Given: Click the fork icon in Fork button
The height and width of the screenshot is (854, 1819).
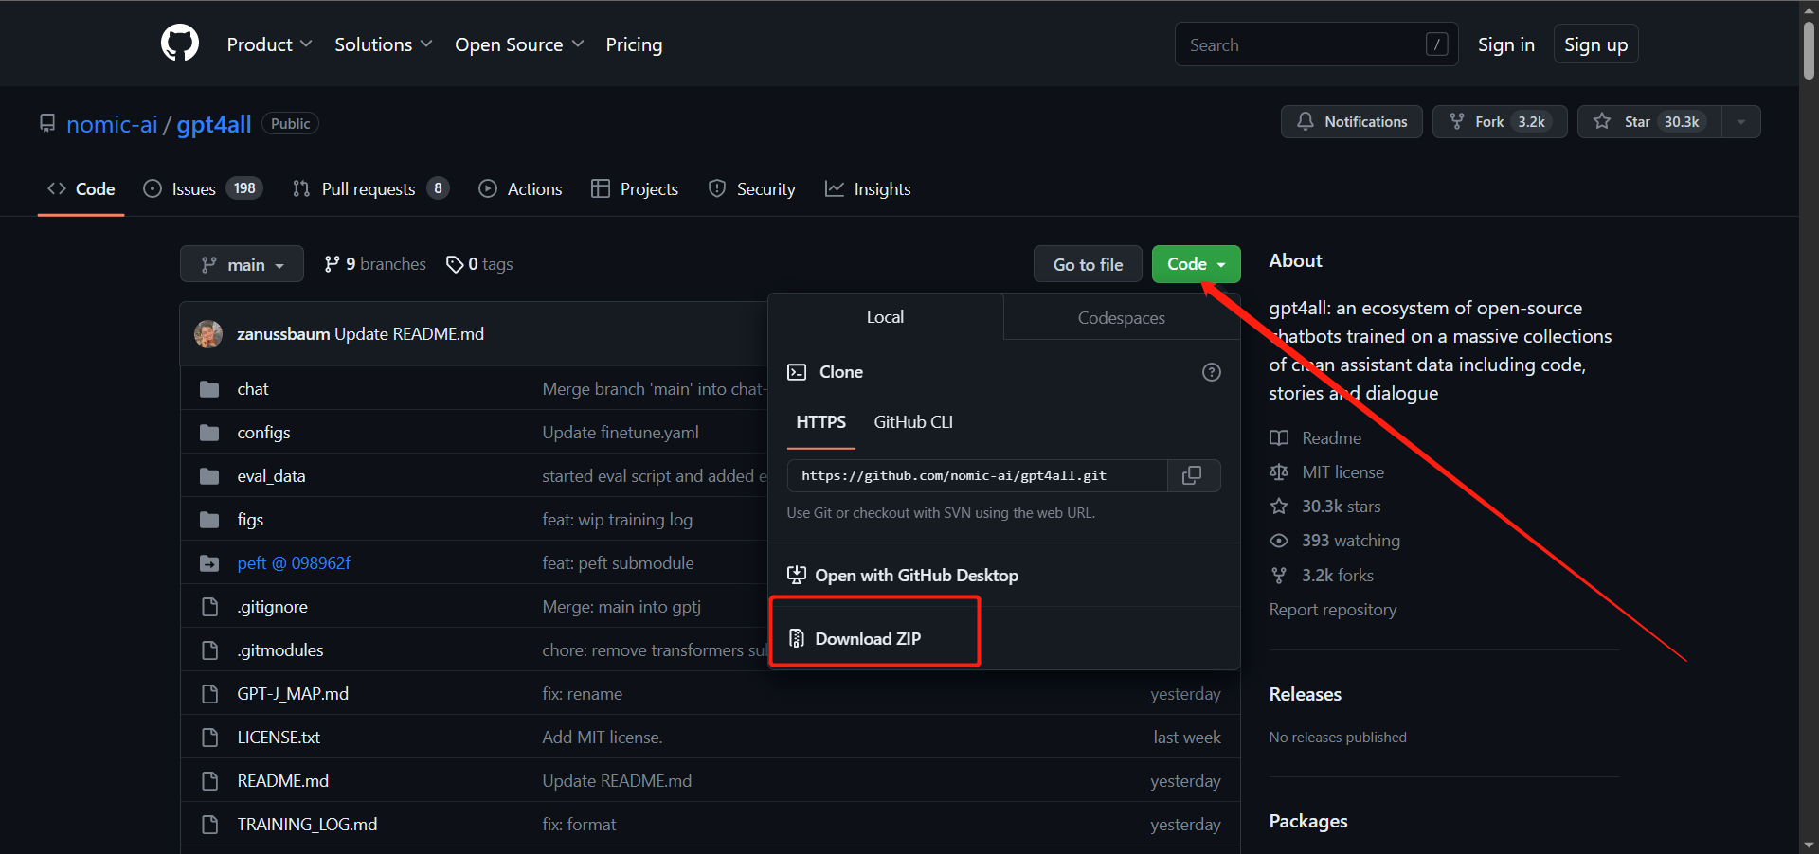Looking at the screenshot, I should [1457, 121].
